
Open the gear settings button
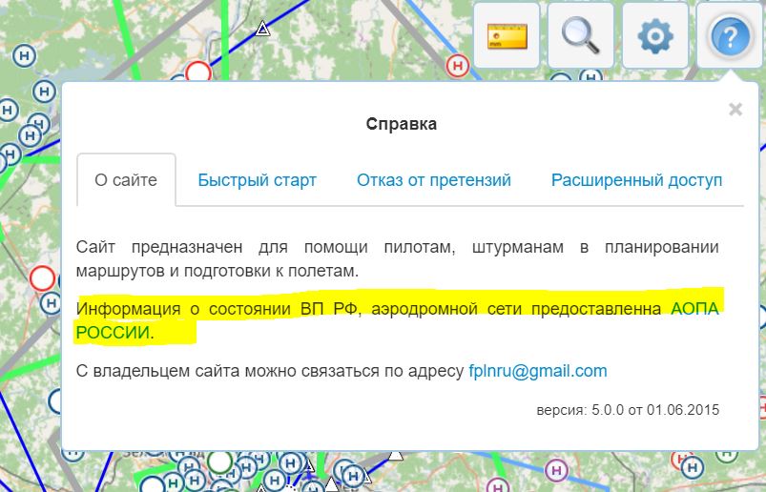(x=654, y=35)
